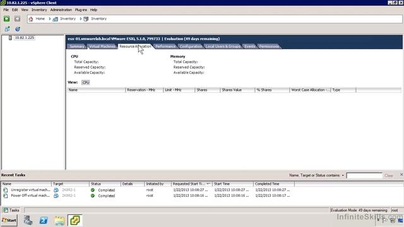Sort by Worst Case Allocation column header
404x227 pixels.
point(310,90)
